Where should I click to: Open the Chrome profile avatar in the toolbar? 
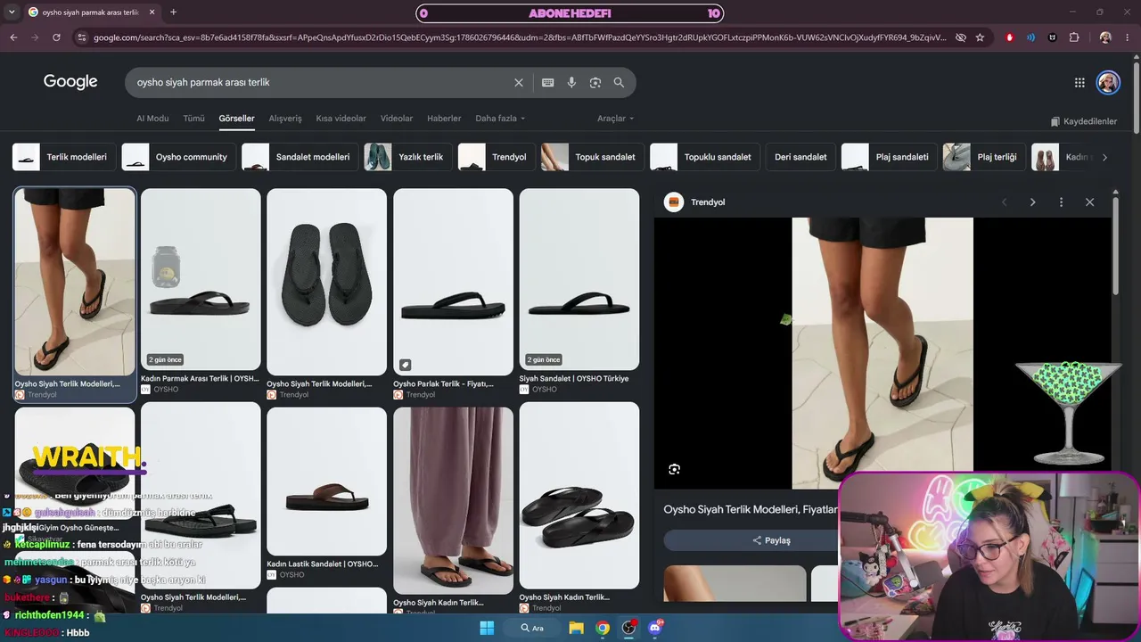tap(1105, 37)
